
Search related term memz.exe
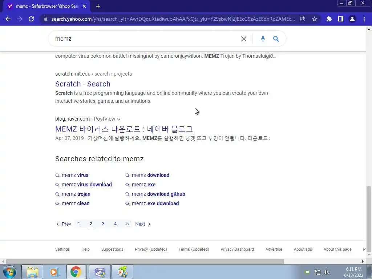pos(143,185)
